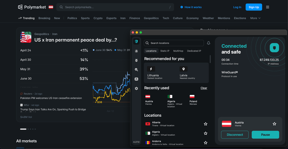Click the locations list scrollbar
The image size is (288, 149).
(210, 59)
